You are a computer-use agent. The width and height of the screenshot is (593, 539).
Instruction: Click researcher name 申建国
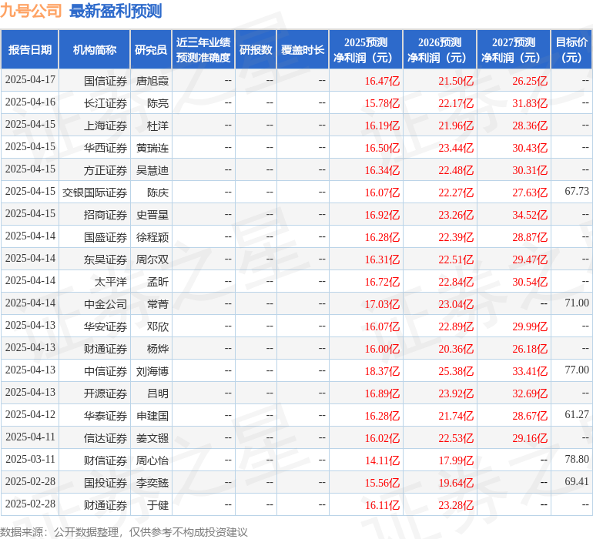(x=152, y=415)
